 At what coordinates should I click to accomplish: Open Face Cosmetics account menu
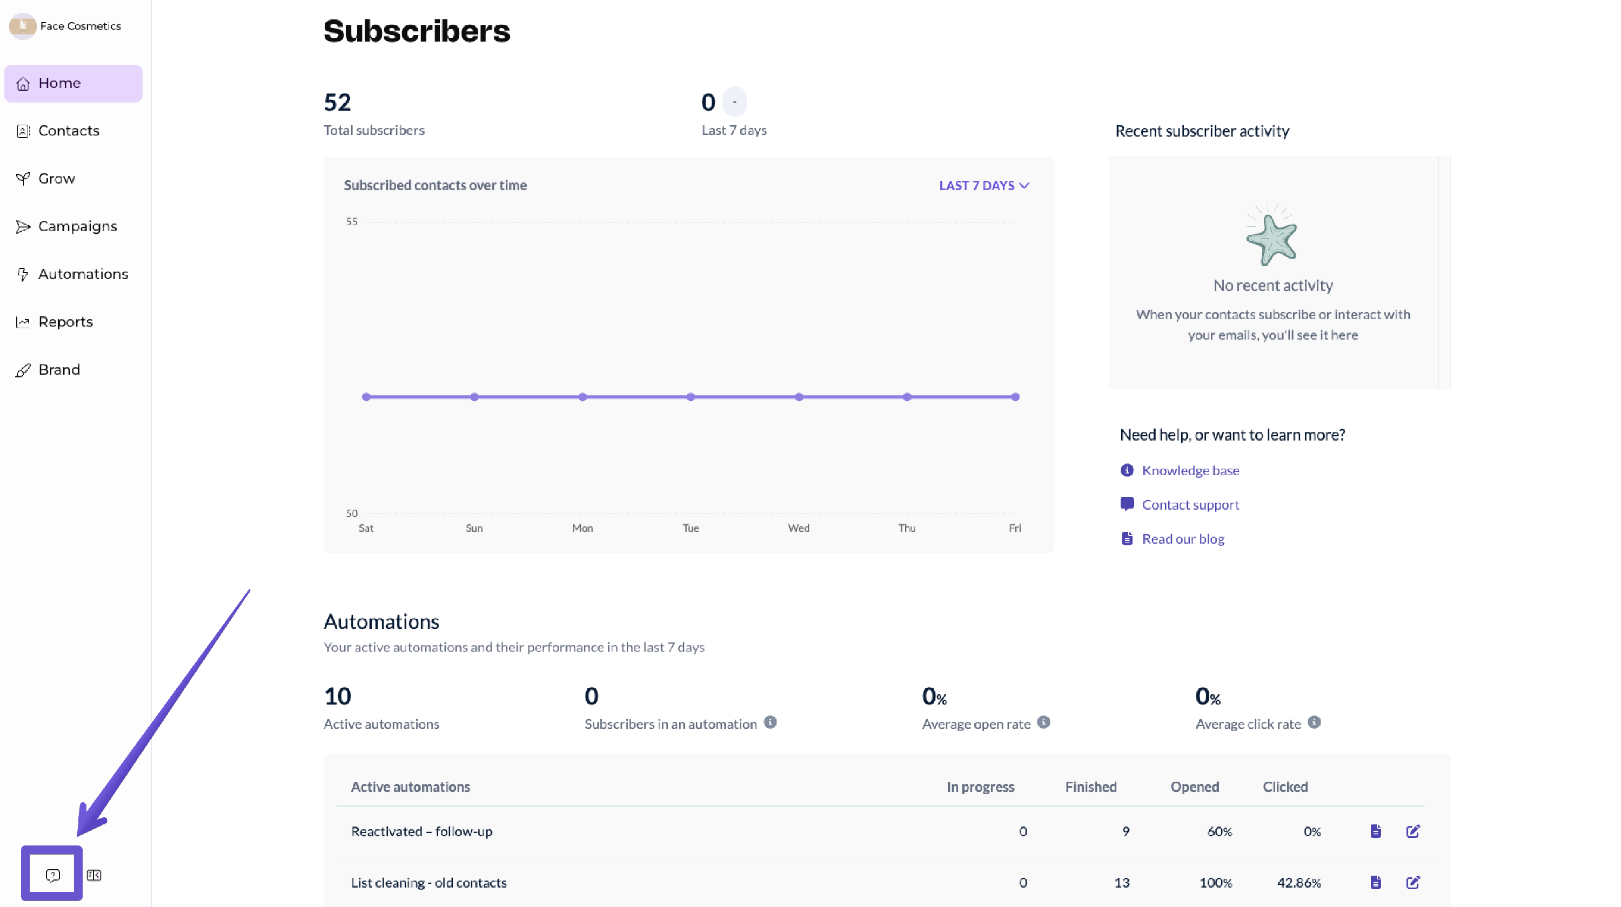pyautogui.click(x=66, y=26)
